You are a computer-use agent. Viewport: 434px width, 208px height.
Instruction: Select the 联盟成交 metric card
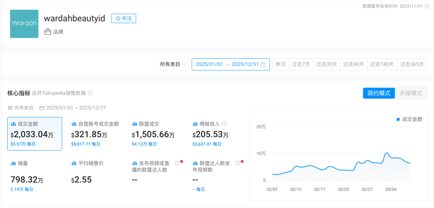point(156,134)
